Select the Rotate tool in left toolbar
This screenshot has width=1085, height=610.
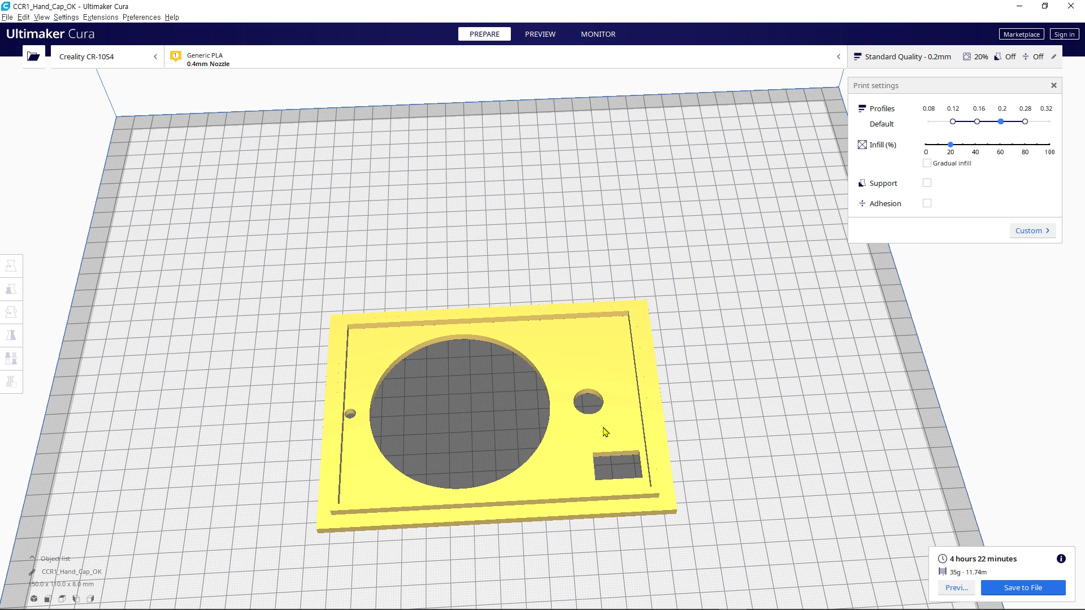tap(11, 312)
